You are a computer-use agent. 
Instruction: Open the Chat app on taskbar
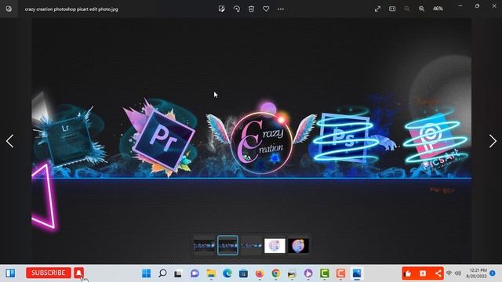[195, 273]
